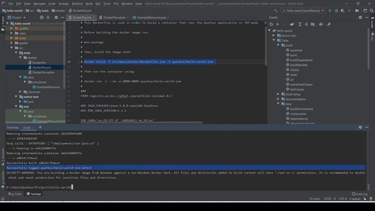
Task: Open the Refactor menu
Action: coord(77,4)
